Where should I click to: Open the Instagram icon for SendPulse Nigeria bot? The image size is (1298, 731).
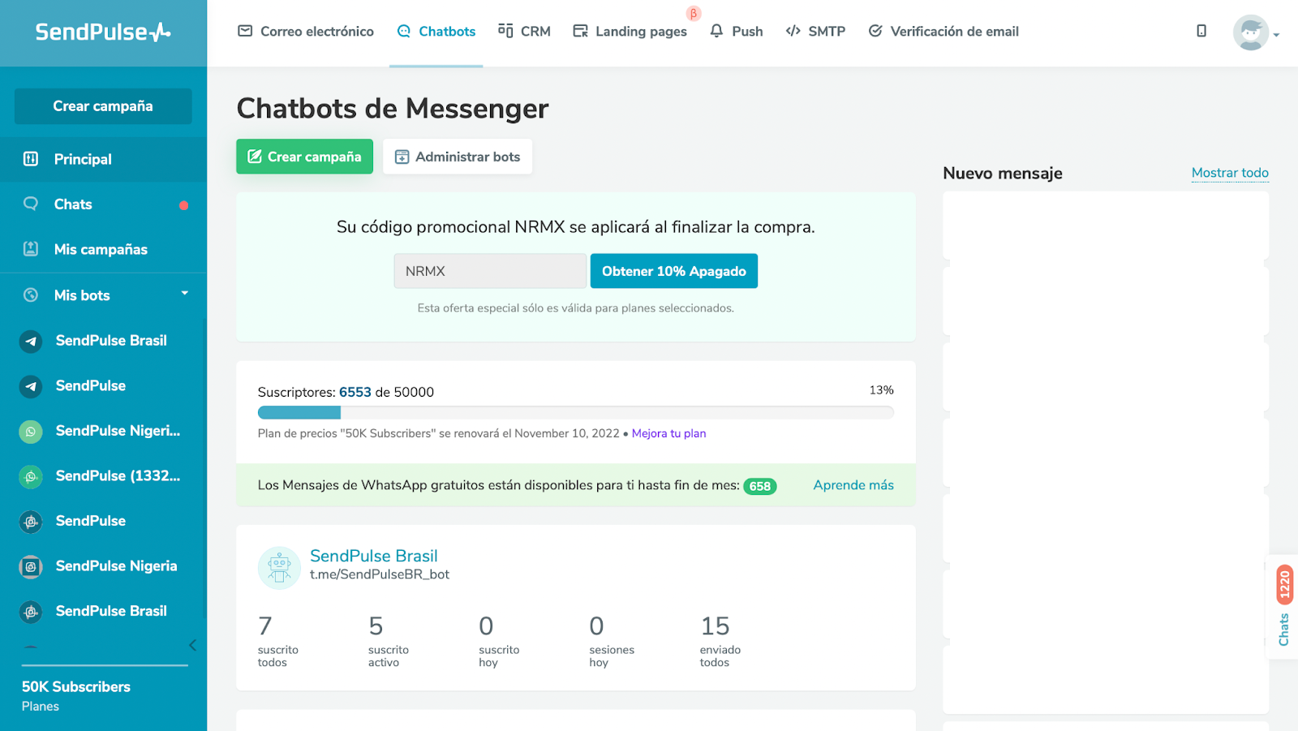(x=30, y=566)
